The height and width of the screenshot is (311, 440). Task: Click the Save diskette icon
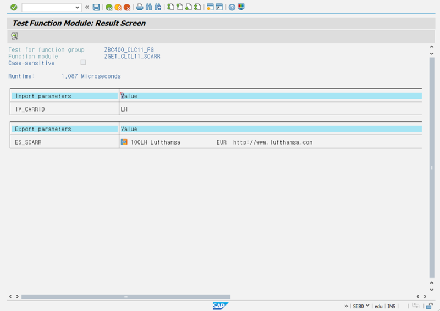(96, 7)
